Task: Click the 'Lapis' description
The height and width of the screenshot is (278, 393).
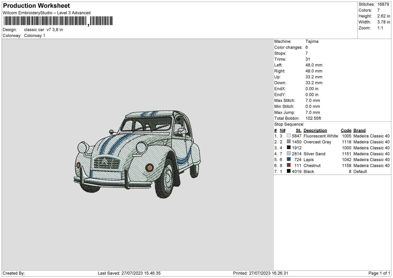Action: coord(309,160)
